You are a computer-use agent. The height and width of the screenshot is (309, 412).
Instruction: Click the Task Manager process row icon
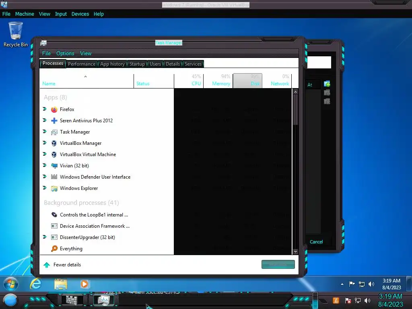pyautogui.click(x=54, y=132)
